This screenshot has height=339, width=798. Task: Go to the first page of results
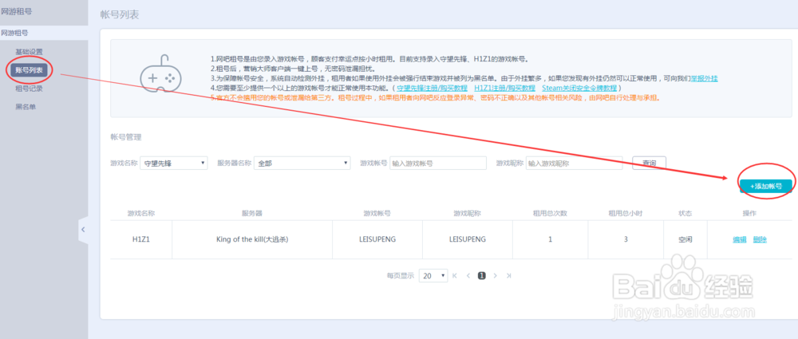[x=455, y=276]
